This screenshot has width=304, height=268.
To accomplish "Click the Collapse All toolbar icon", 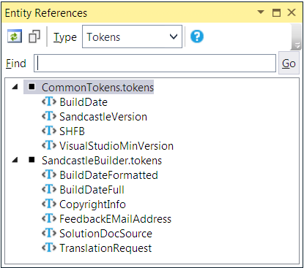I will 34,37.
